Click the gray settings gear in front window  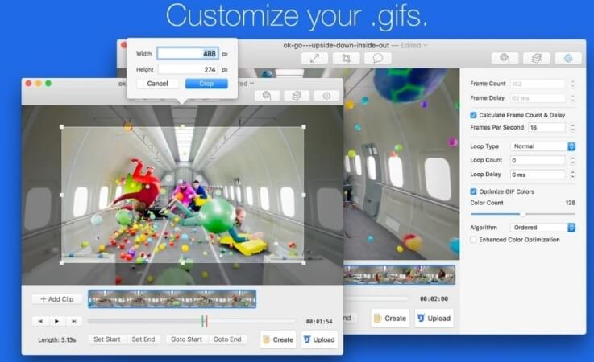326,96
